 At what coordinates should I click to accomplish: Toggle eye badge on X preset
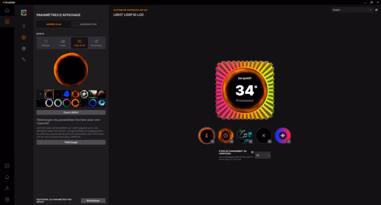pos(270,142)
